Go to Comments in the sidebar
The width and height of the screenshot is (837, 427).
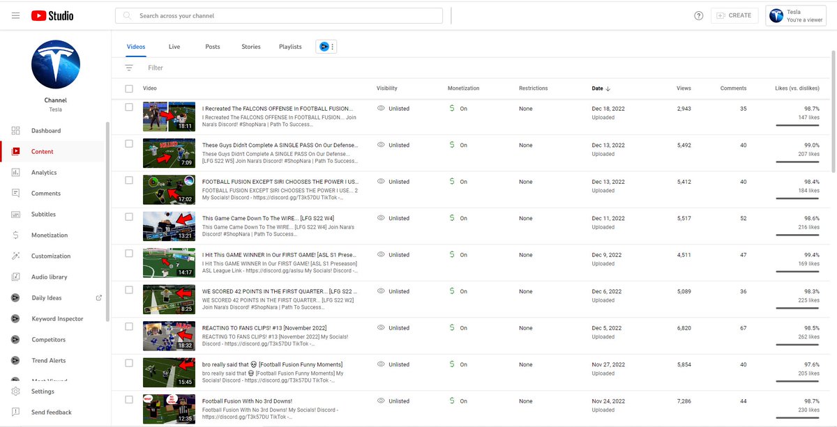[x=53, y=194]
